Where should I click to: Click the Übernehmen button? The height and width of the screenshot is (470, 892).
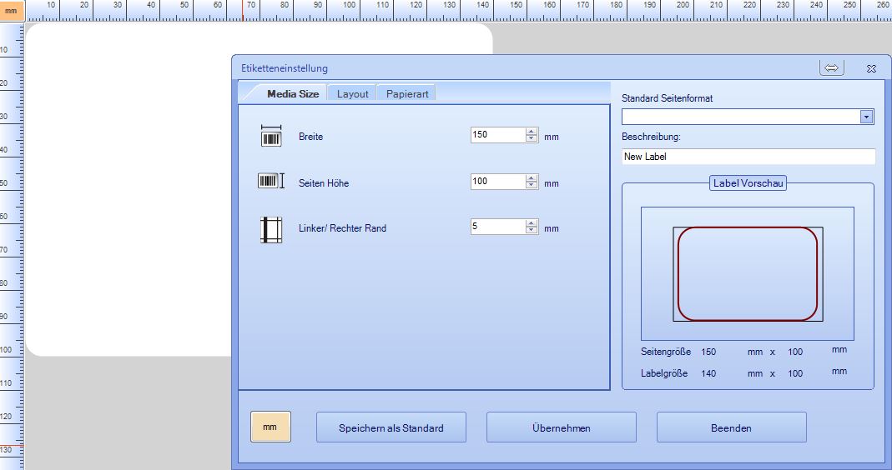561,427
